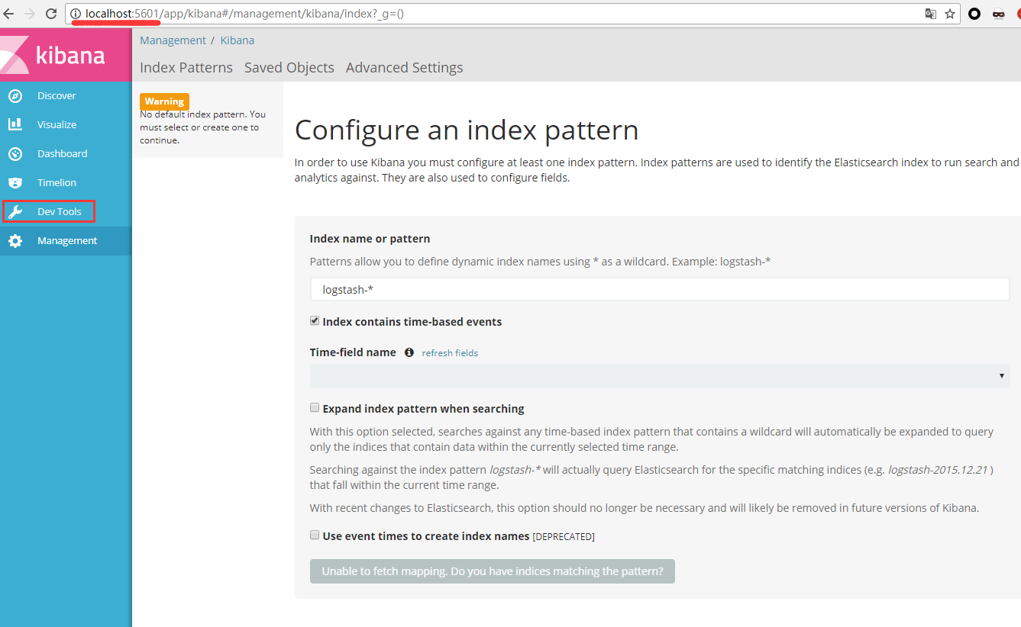Bookmark this page with star icon

(950, 13)
